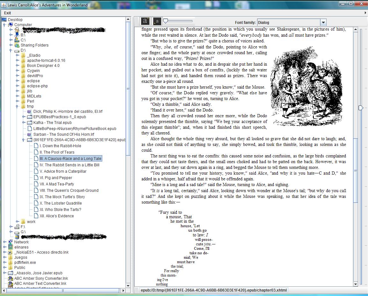
Task: Click the ABC Amber Text Converter shortcut icon
Action: [11, 284]
